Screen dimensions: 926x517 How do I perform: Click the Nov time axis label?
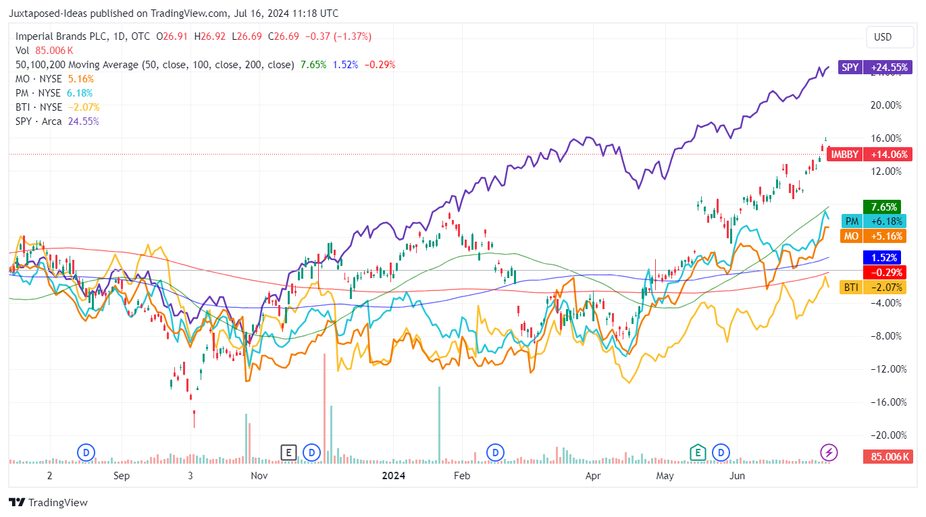tap(259, 476)
